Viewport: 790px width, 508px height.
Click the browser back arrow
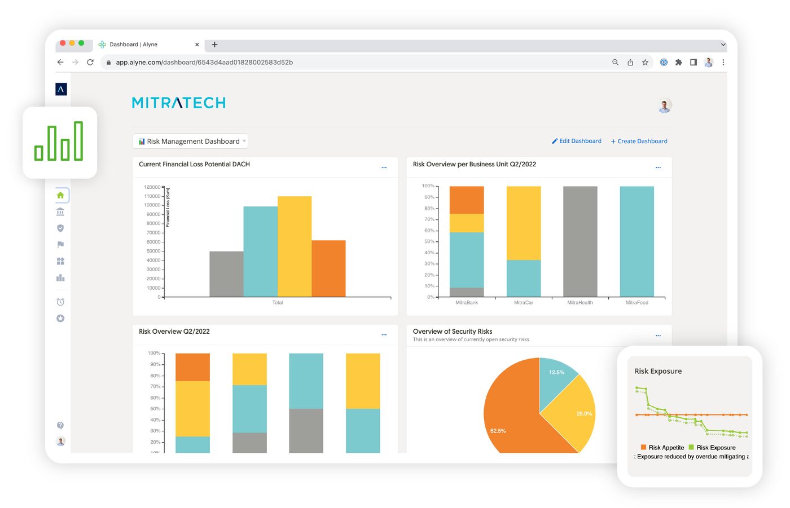point(60,62)
